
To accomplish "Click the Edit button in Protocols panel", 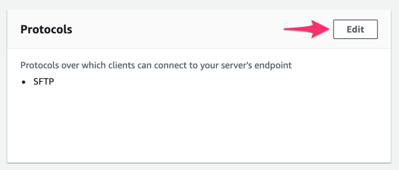I will (x=355, y=30).
